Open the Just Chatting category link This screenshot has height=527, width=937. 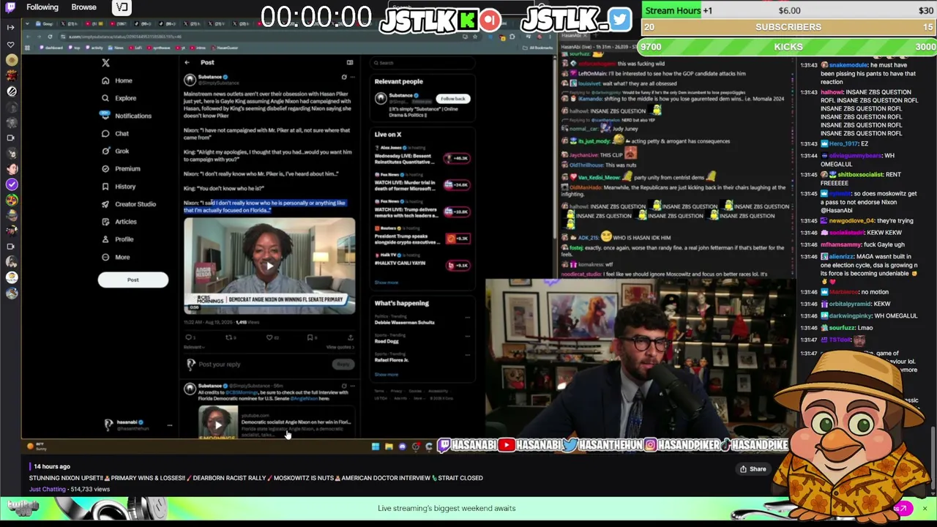tap(48, 489)
